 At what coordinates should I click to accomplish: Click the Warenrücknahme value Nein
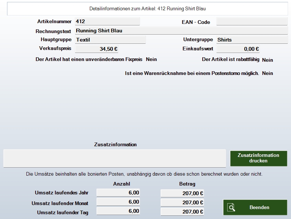pyautogui.click(x=268, y=73)
